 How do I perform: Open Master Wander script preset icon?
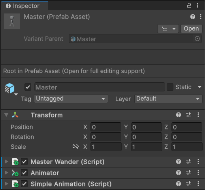(x=188, y=161)
